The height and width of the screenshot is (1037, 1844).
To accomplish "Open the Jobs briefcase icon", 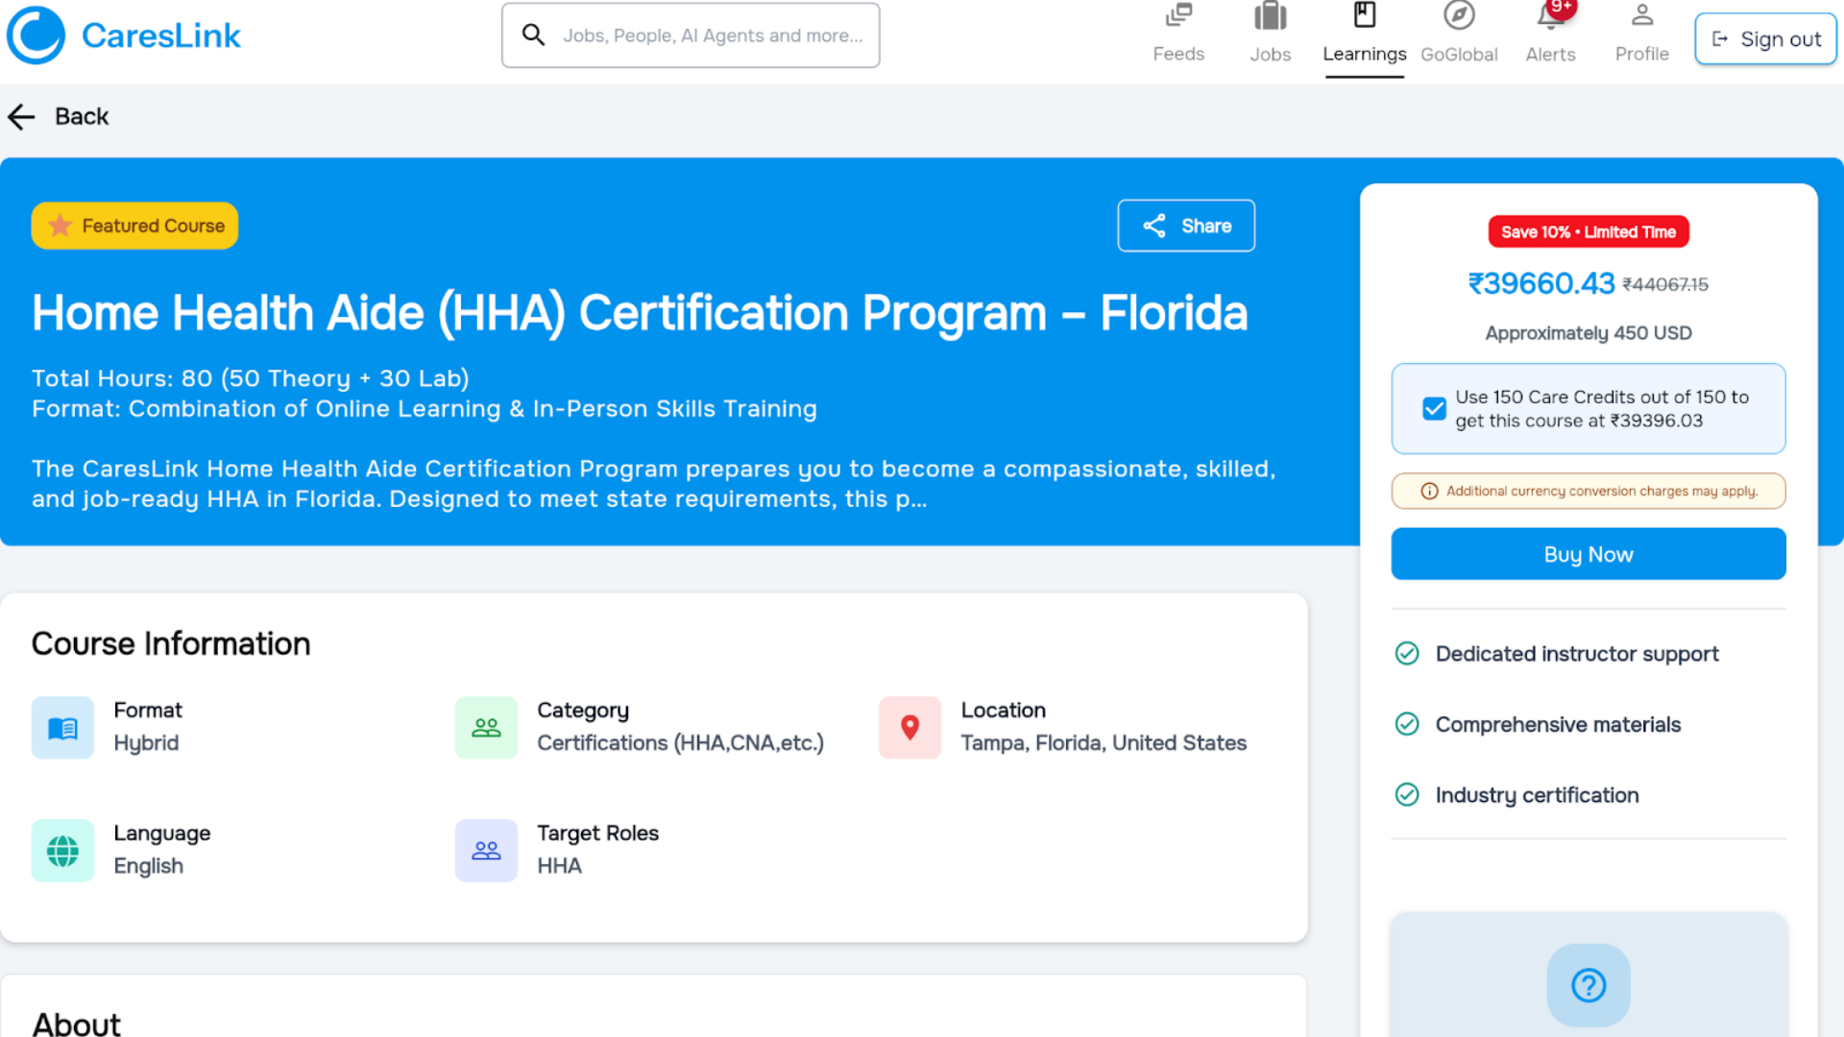I will [x=1270, y=16].
